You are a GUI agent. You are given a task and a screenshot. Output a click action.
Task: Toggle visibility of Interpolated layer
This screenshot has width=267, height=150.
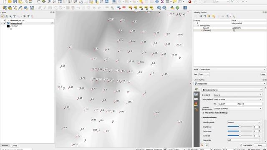click(x=5, y=23)
